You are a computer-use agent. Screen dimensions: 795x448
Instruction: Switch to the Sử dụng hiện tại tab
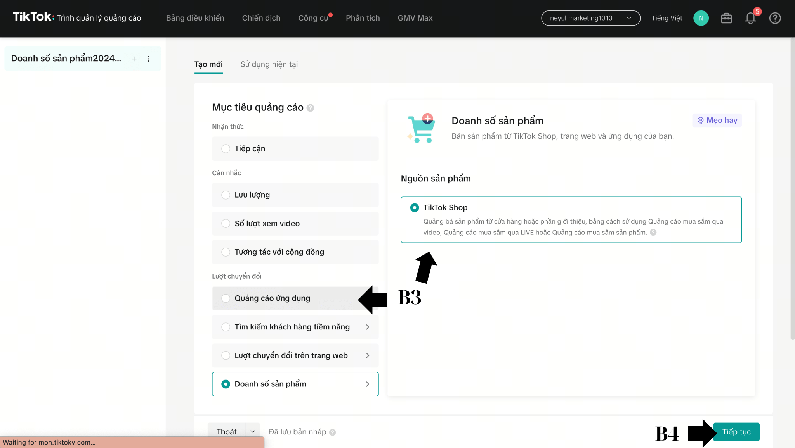click(269, 64)
